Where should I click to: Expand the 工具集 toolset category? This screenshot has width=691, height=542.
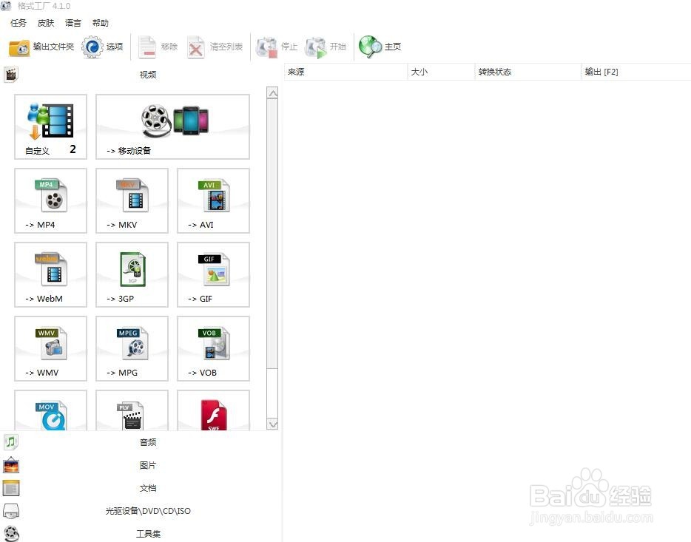point(140,534)
